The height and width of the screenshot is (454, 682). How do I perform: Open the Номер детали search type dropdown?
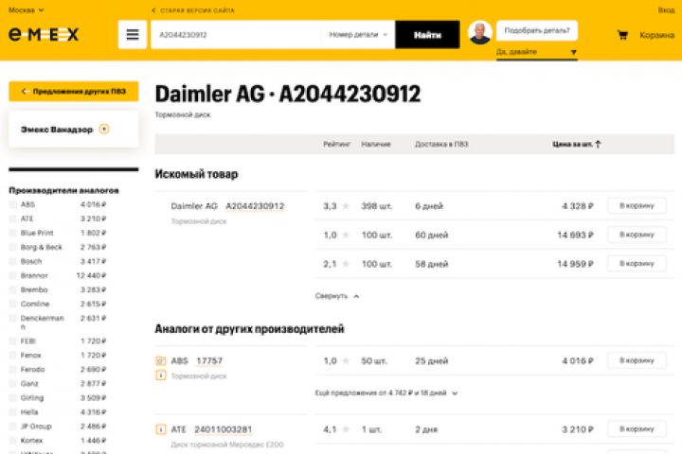point(357,35)
